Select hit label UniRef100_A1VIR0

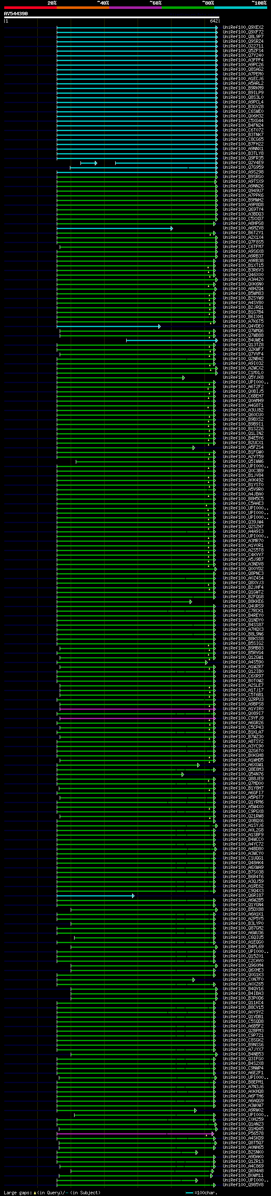click(x=243, y=709)
